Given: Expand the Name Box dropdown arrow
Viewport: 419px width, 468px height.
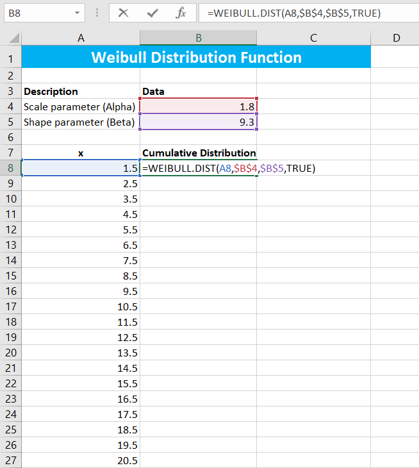Looking at the screenshot, I should pyautogui.click(x=78, y=13).
